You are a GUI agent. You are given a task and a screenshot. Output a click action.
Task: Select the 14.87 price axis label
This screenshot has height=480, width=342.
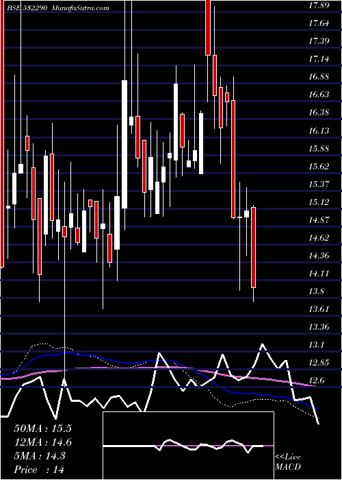319,220
